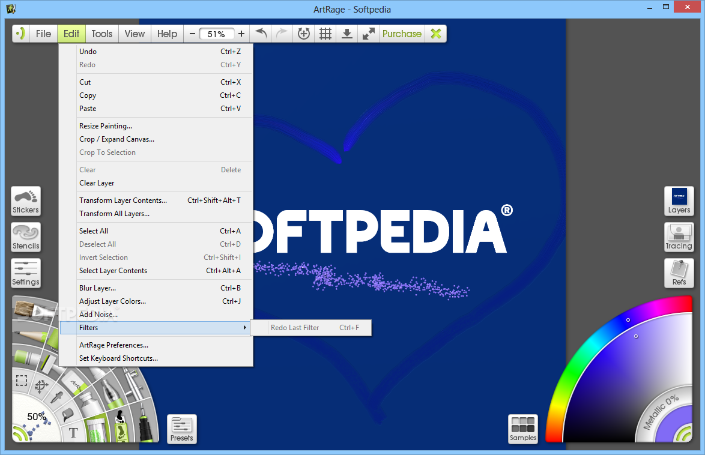Select the dashed Selection tool

pyautogui.click(x=22, y=381)
